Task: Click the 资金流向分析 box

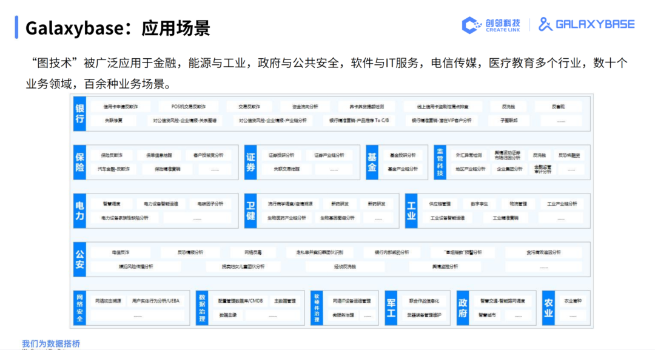Action: [305, 107]
